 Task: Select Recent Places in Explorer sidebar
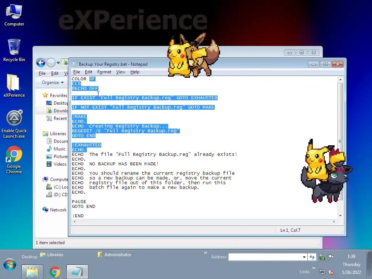(x=57, y=118)
